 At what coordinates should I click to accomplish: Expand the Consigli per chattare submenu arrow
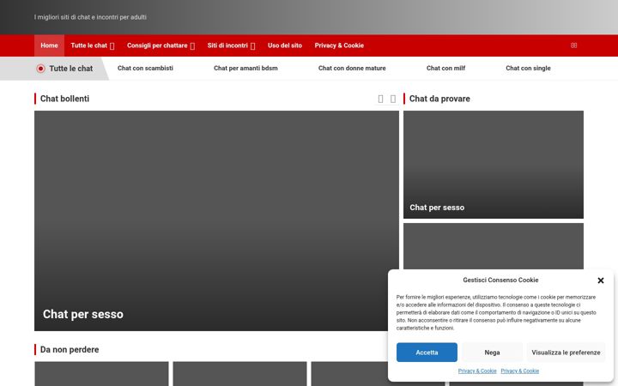pos(192,46)
